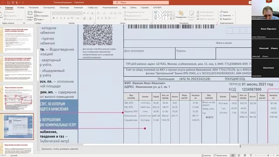This screenshot has height=157, width=279.
Task: Select the rectangle shape in gallery
Action: (x=165, y=12)
